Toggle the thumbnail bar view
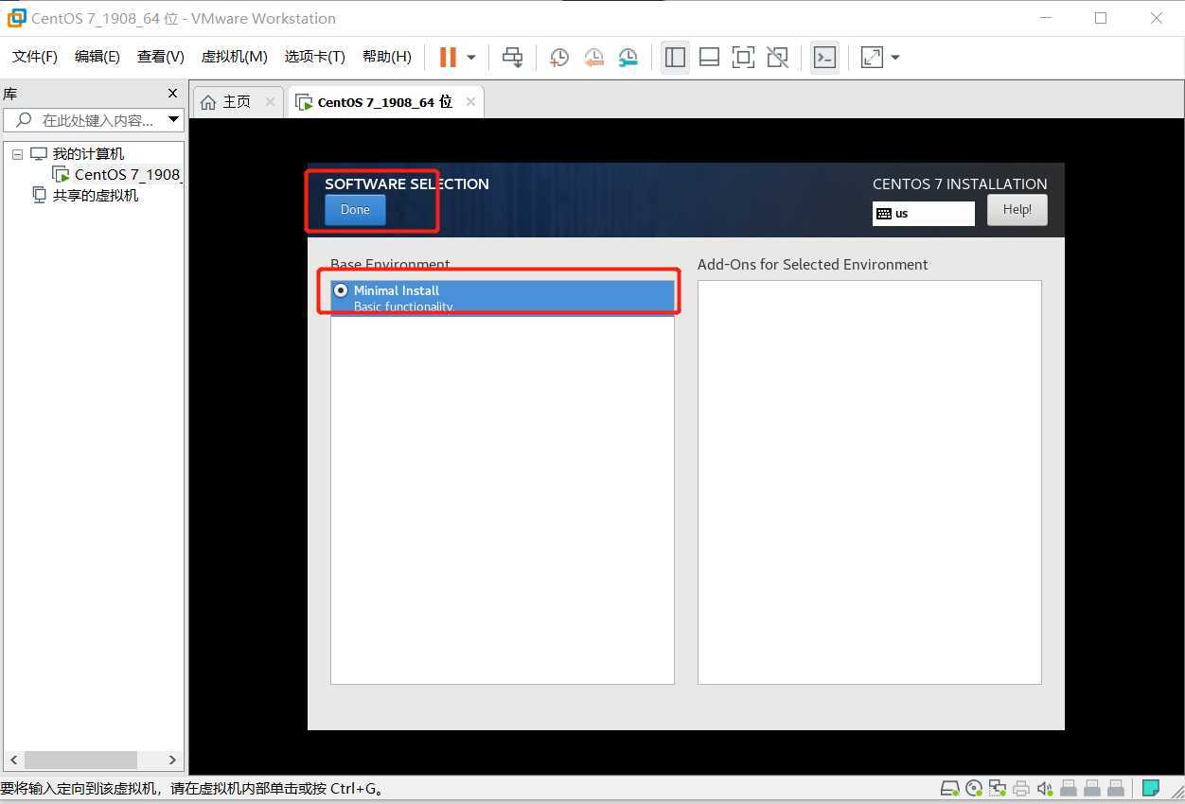1185x804 pixels. tap(709, 58)
